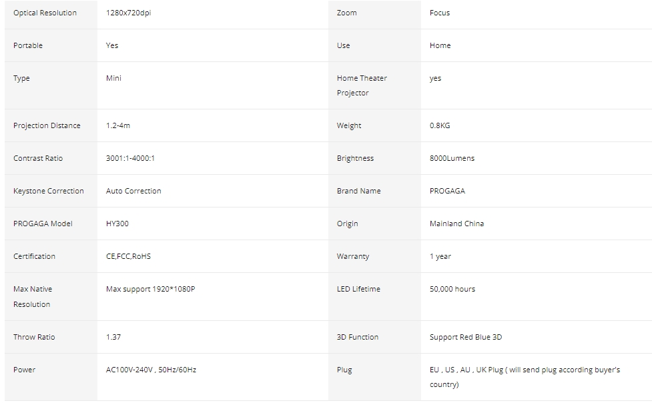Click the Throw Ratio label

(34, 337)
